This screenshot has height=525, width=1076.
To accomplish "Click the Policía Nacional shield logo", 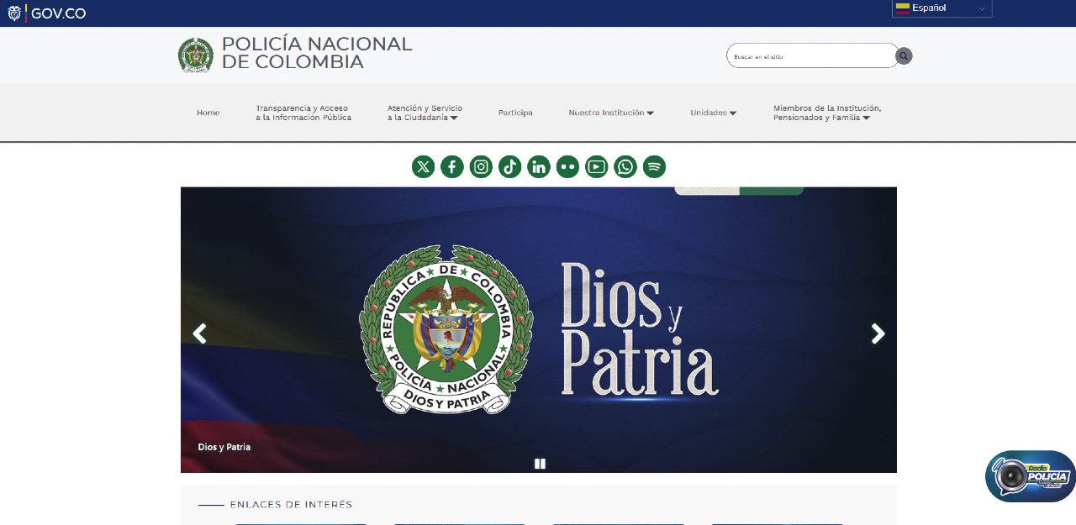I will click(x=196, y=55).
